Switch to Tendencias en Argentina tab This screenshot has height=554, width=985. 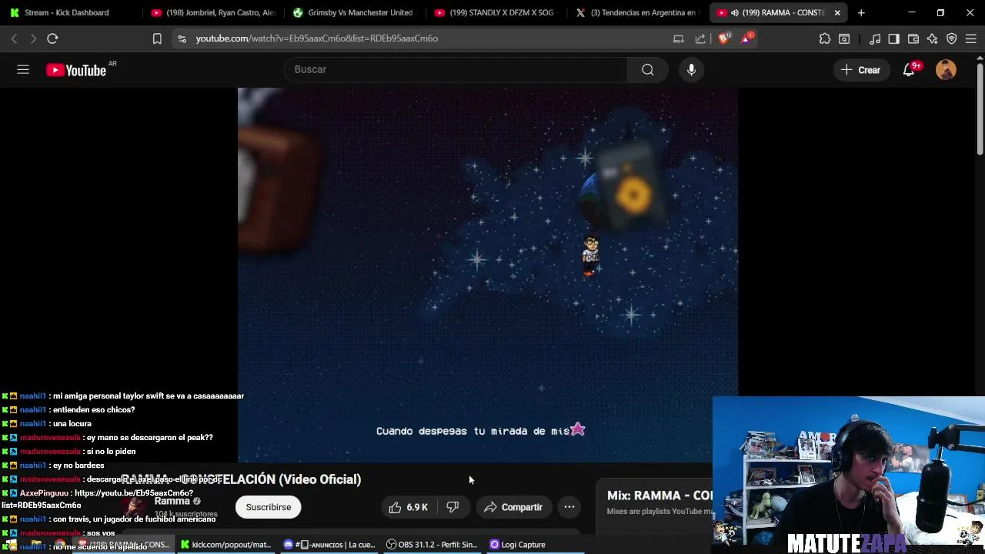637,12
